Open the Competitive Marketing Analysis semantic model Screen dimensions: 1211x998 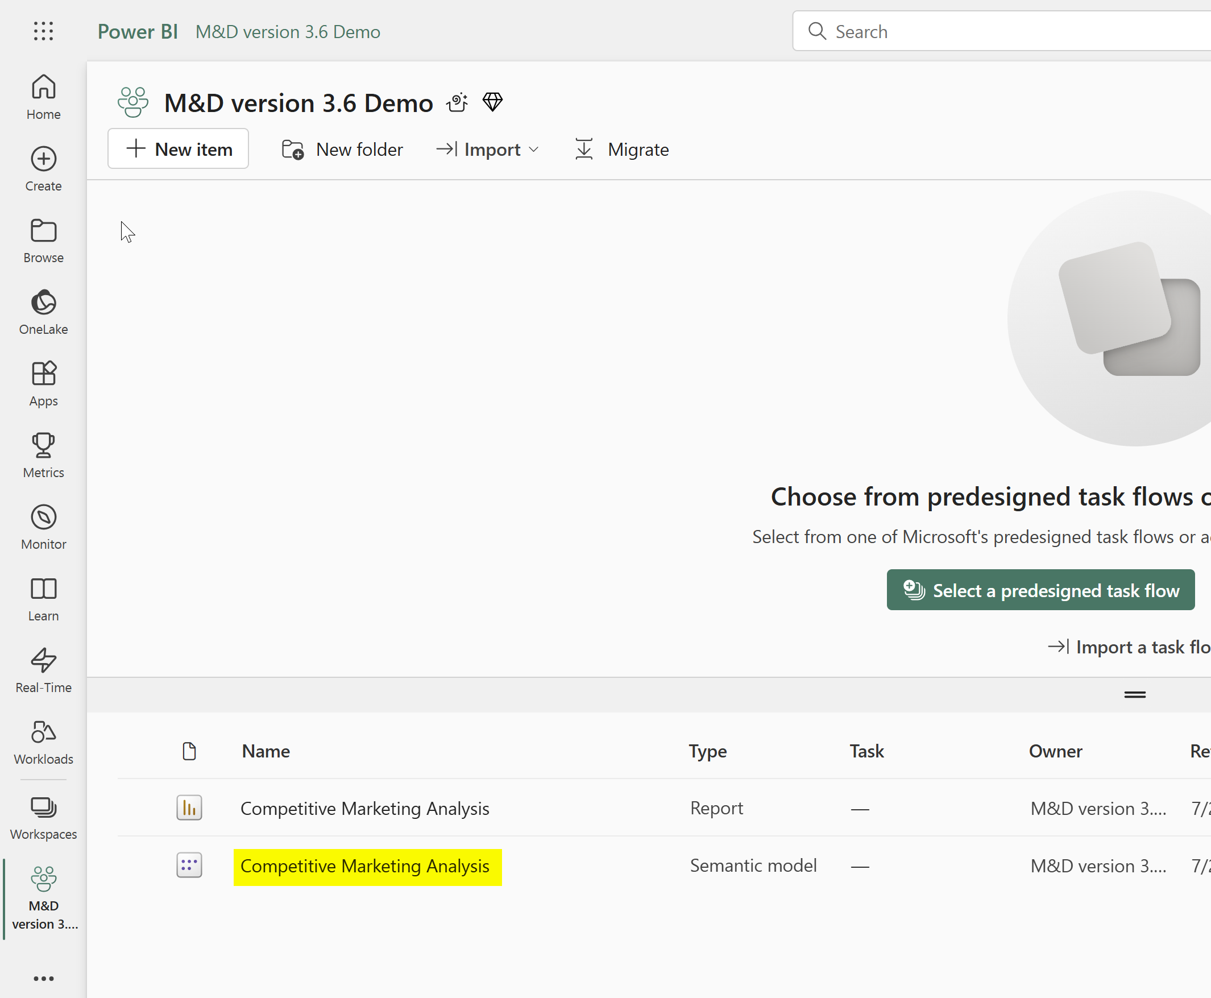[365, 866]
